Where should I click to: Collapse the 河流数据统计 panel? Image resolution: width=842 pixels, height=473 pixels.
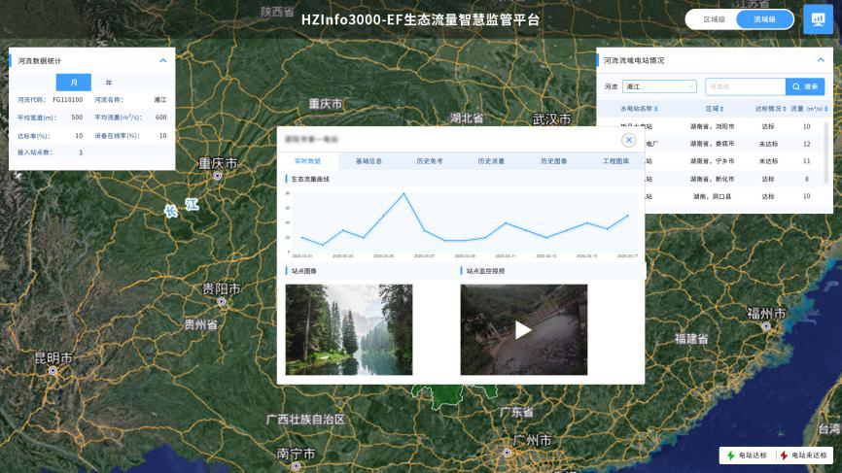pos(163,60)
